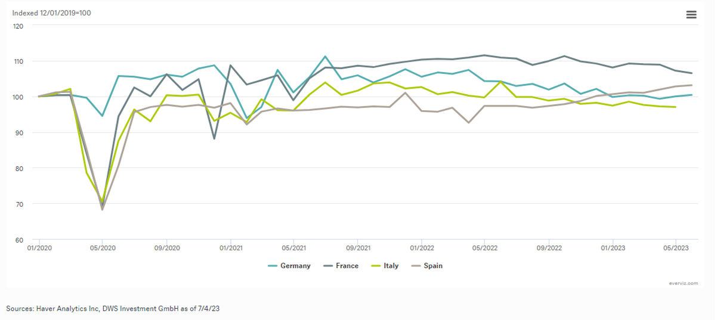Screen dimensions: 717x320
Task: Click Germany line's highest peak in mid-2021
Action: pyautogui.click(x=325, y=57)
